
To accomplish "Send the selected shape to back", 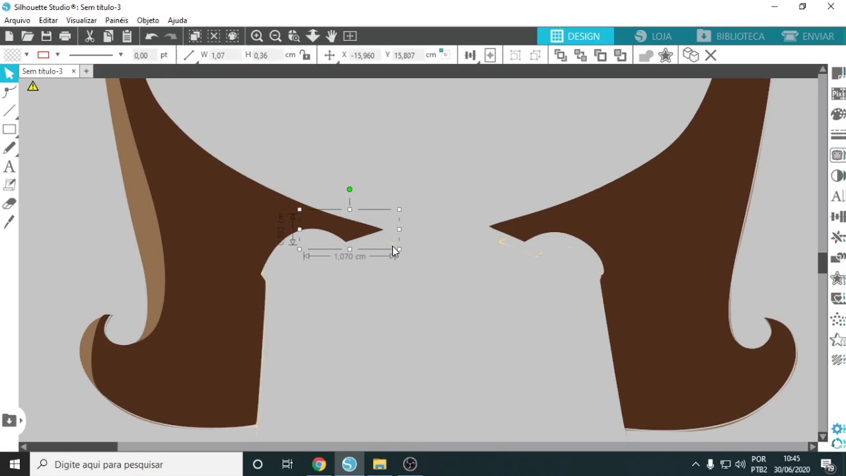I will tap(580, 56).
